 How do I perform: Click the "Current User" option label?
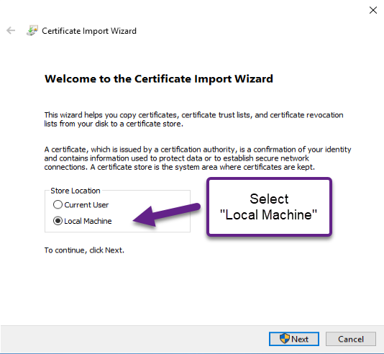pos(86,205)
